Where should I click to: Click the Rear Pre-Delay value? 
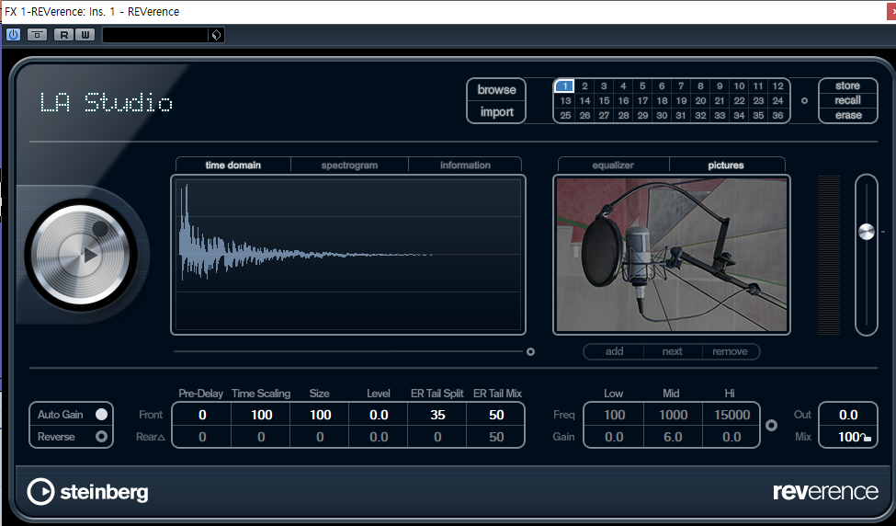click(x=201, y=437)
